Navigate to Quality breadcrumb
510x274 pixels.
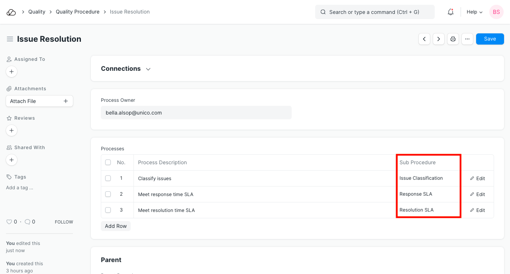coord(37,12)
